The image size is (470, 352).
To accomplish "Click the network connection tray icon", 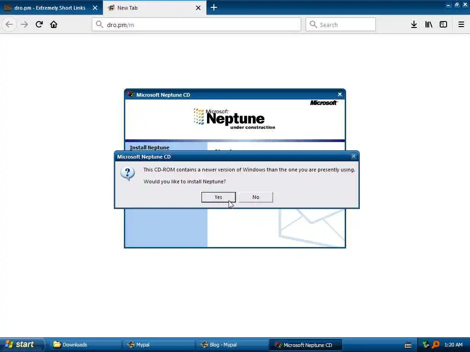I will tap(425, 345).
